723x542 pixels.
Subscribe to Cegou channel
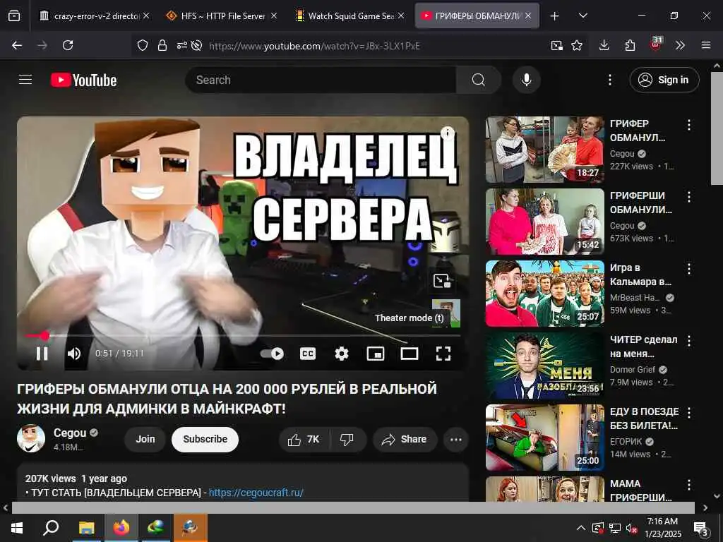pos(205,439)
